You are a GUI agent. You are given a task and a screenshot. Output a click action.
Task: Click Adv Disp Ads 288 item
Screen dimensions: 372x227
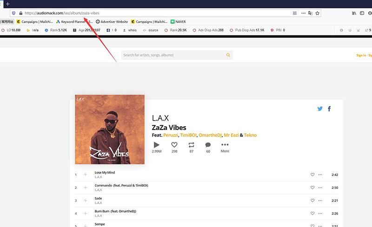click(208, 30)
